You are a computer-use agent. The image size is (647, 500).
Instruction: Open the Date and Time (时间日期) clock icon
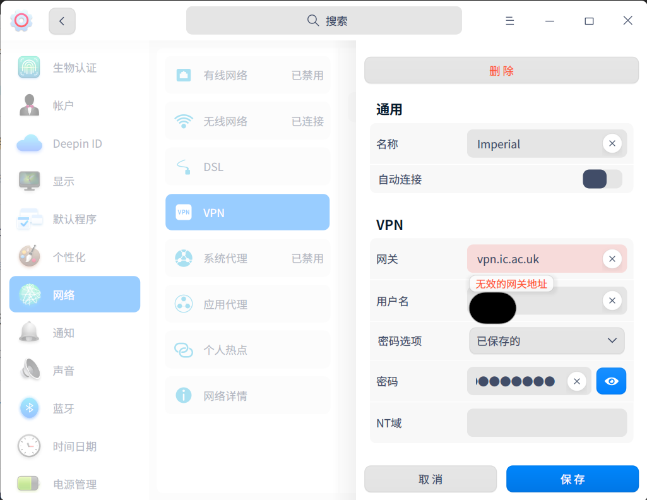click(29, 446)
